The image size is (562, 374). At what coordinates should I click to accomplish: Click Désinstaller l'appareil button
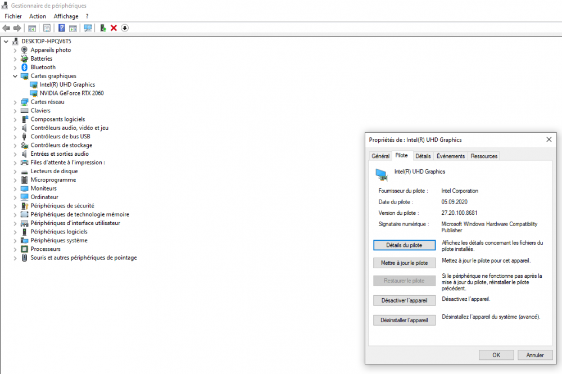point(404,320)
